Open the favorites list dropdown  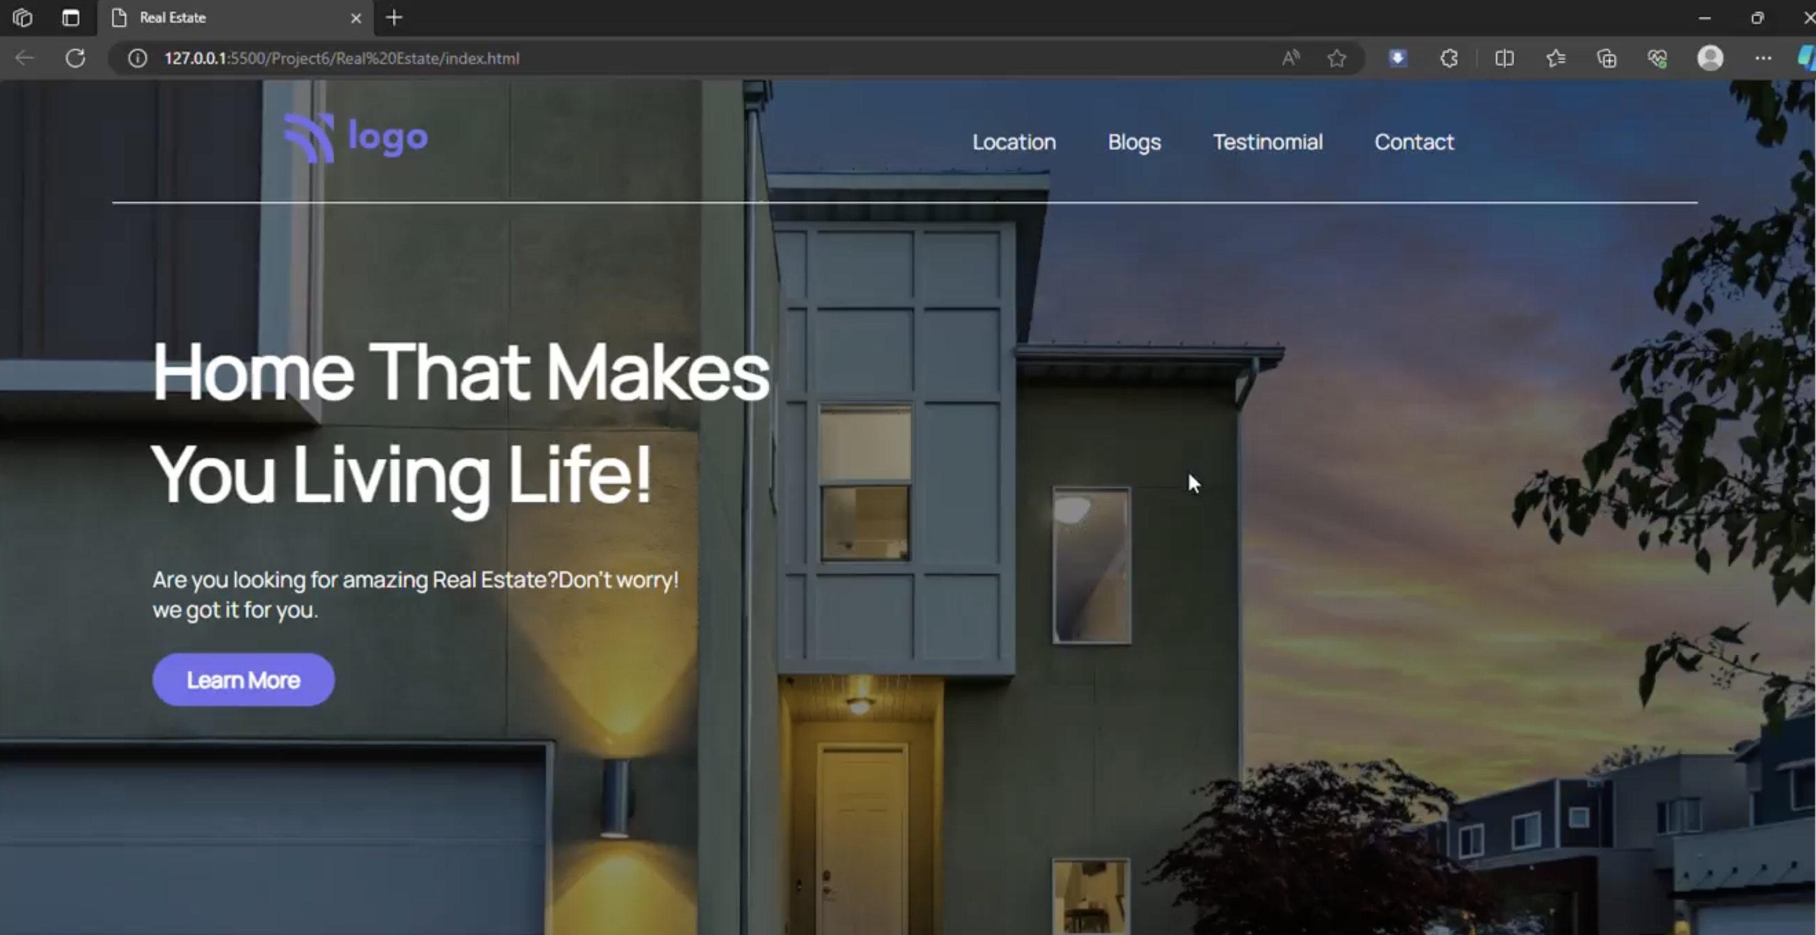[x=1555, y=58]
